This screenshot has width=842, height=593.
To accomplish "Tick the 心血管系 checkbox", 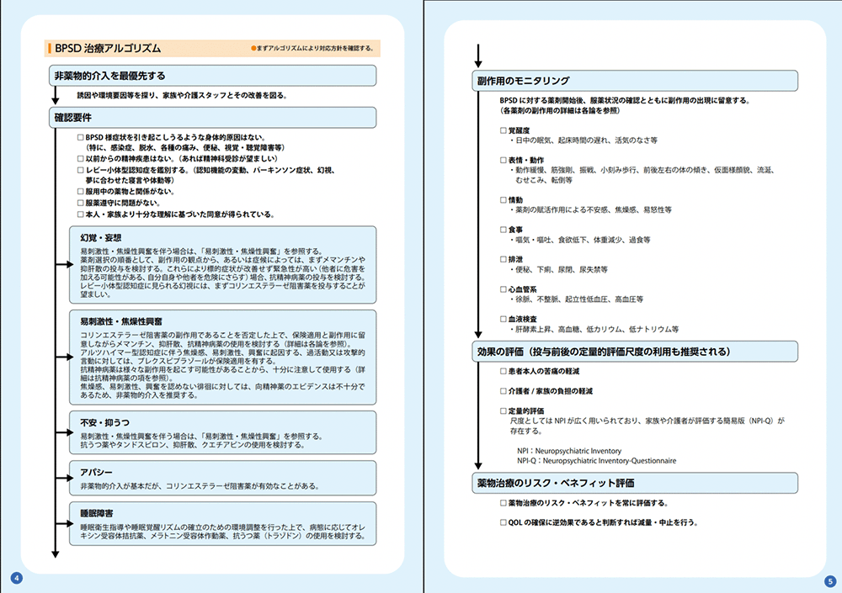I will [x=504, y=289].
